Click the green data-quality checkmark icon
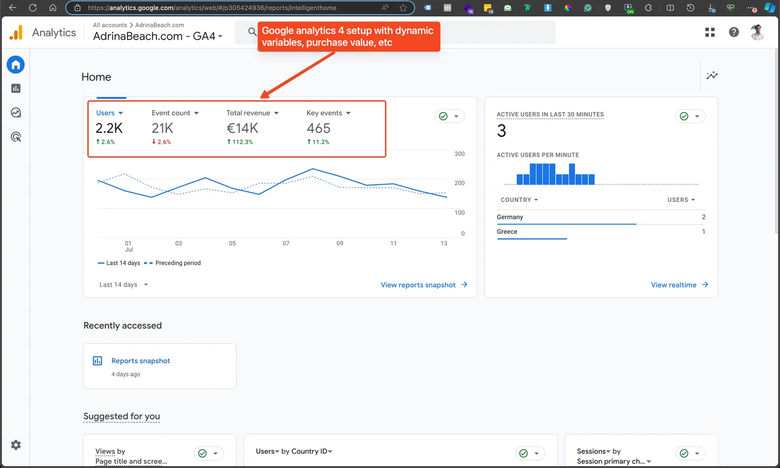 (444, 116)
